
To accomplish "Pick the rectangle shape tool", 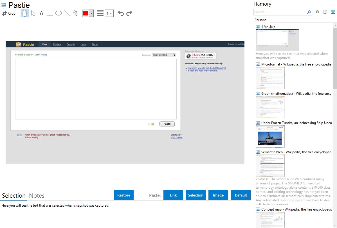I will point(50,13).
